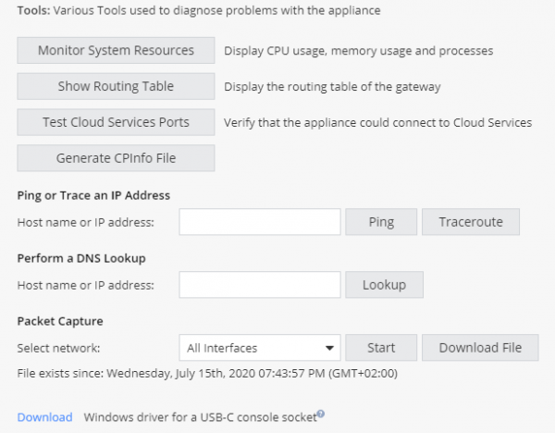Click the Show Routing Table button

point(116,87)
